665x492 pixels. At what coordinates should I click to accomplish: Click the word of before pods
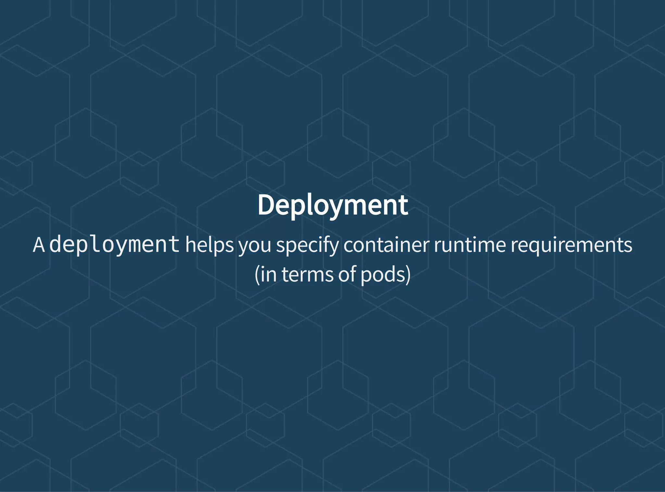click(347, 275)
